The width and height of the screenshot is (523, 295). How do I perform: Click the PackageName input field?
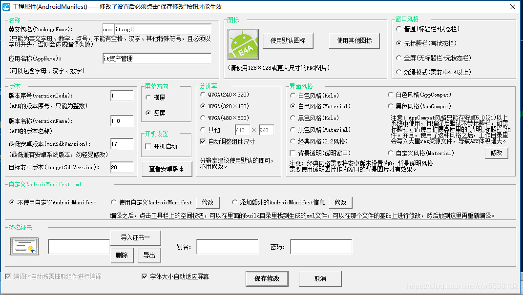[x=163, y=29]
